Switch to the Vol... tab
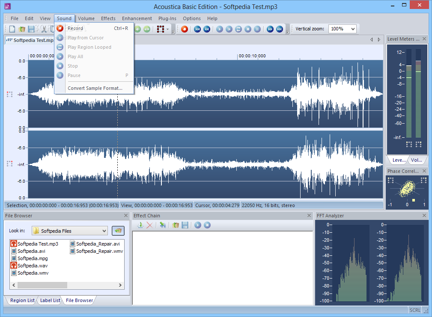 tap(416, 160)
